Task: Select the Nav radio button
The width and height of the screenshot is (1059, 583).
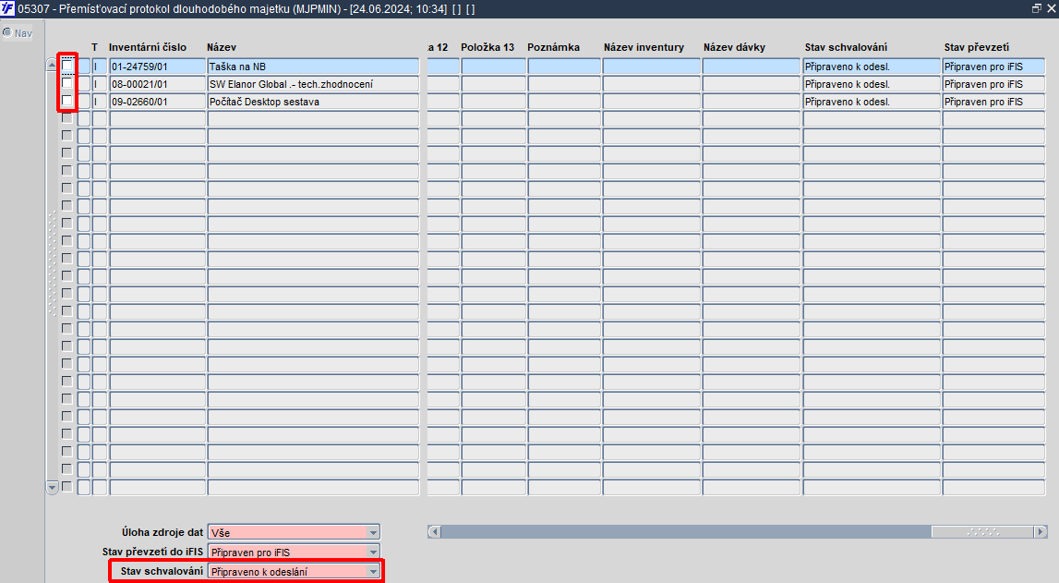Action: [x=7, y=32]
